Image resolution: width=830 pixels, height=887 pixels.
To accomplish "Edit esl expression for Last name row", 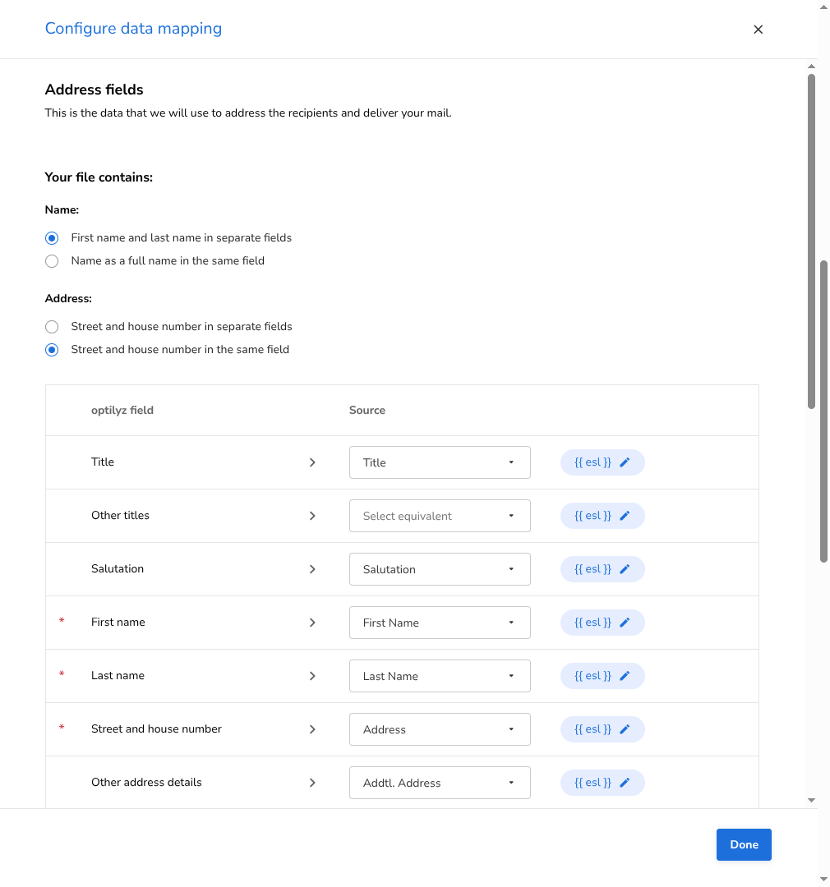I will point(602,676).
